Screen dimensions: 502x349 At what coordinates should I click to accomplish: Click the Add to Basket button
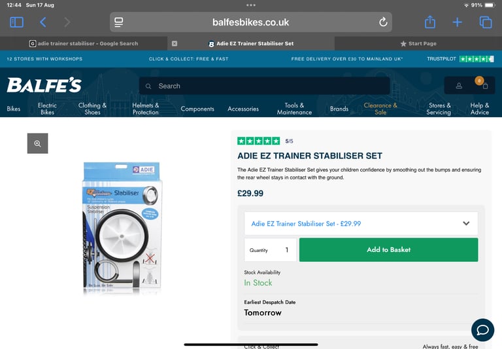(389, 249)
